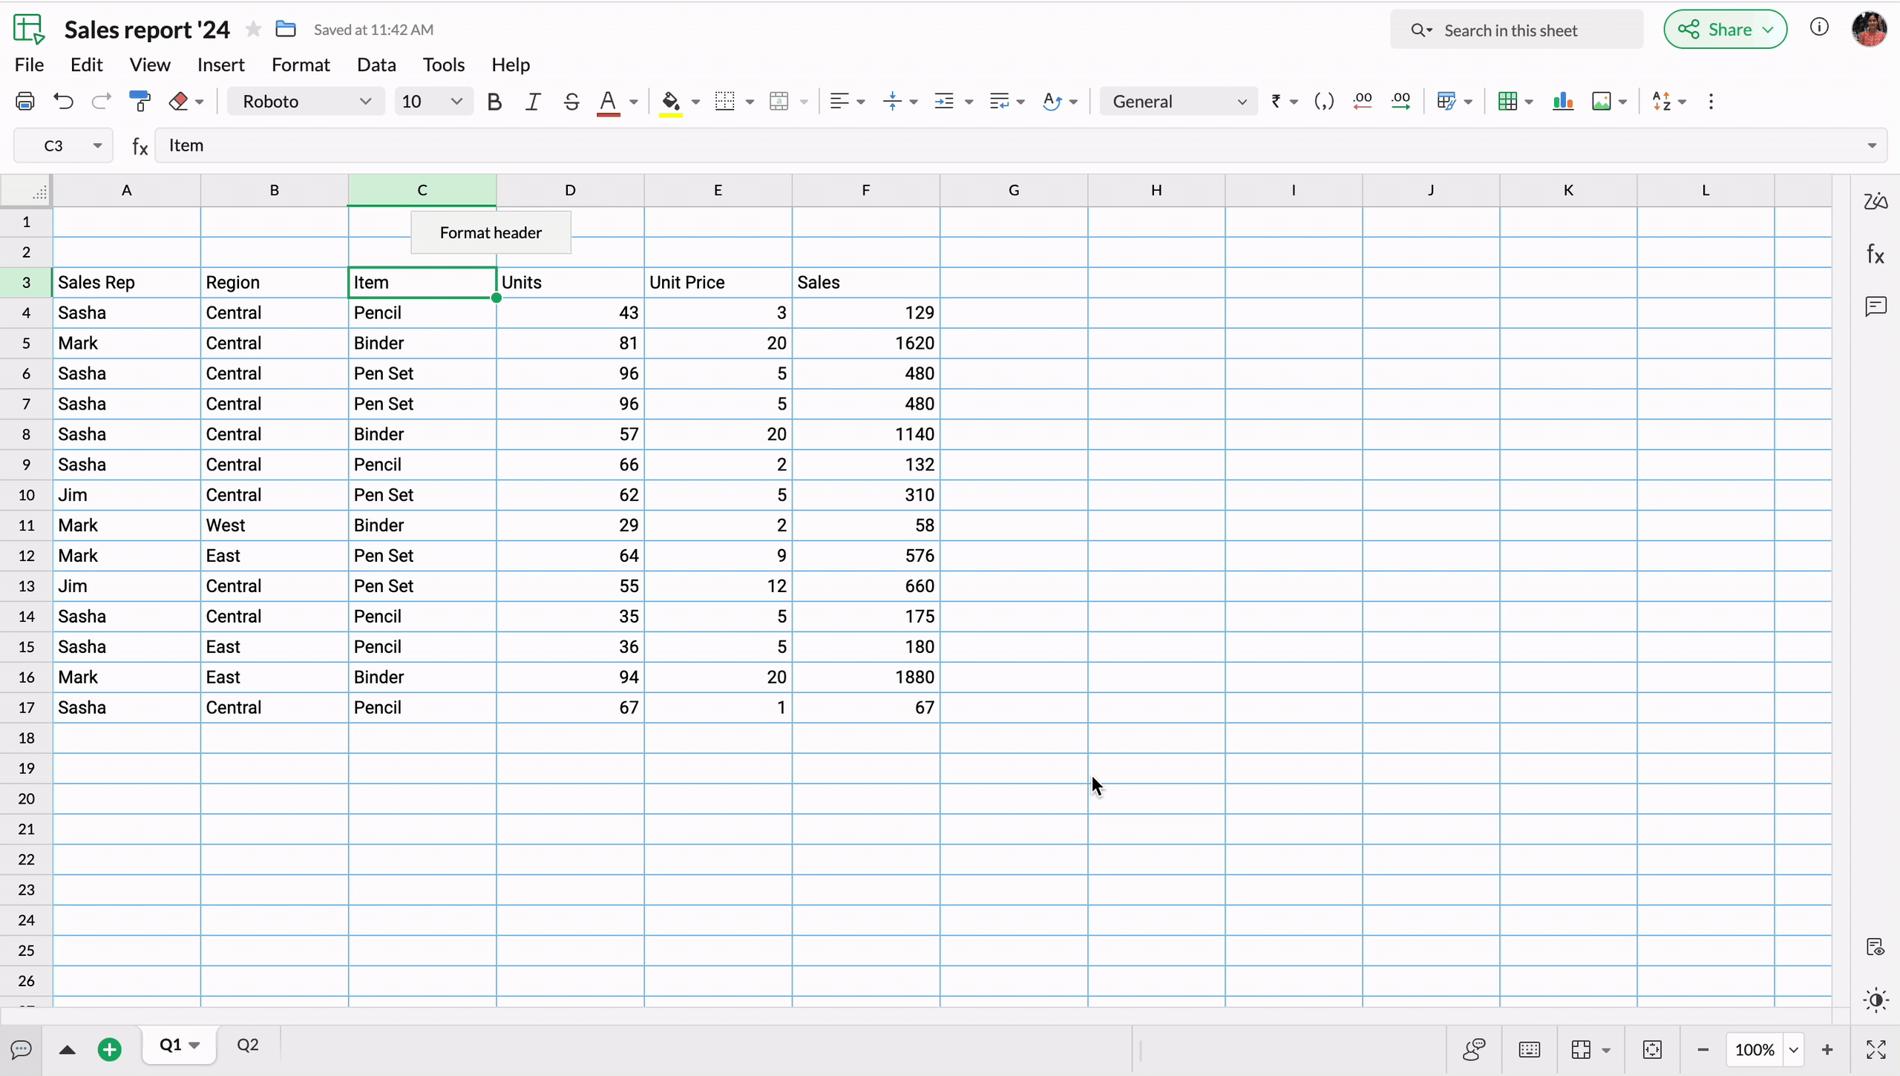Star the Sales report '24 document
The height and width of the screenshot is (1076, 1900).
pyautogui.click(x=253, y=30)
